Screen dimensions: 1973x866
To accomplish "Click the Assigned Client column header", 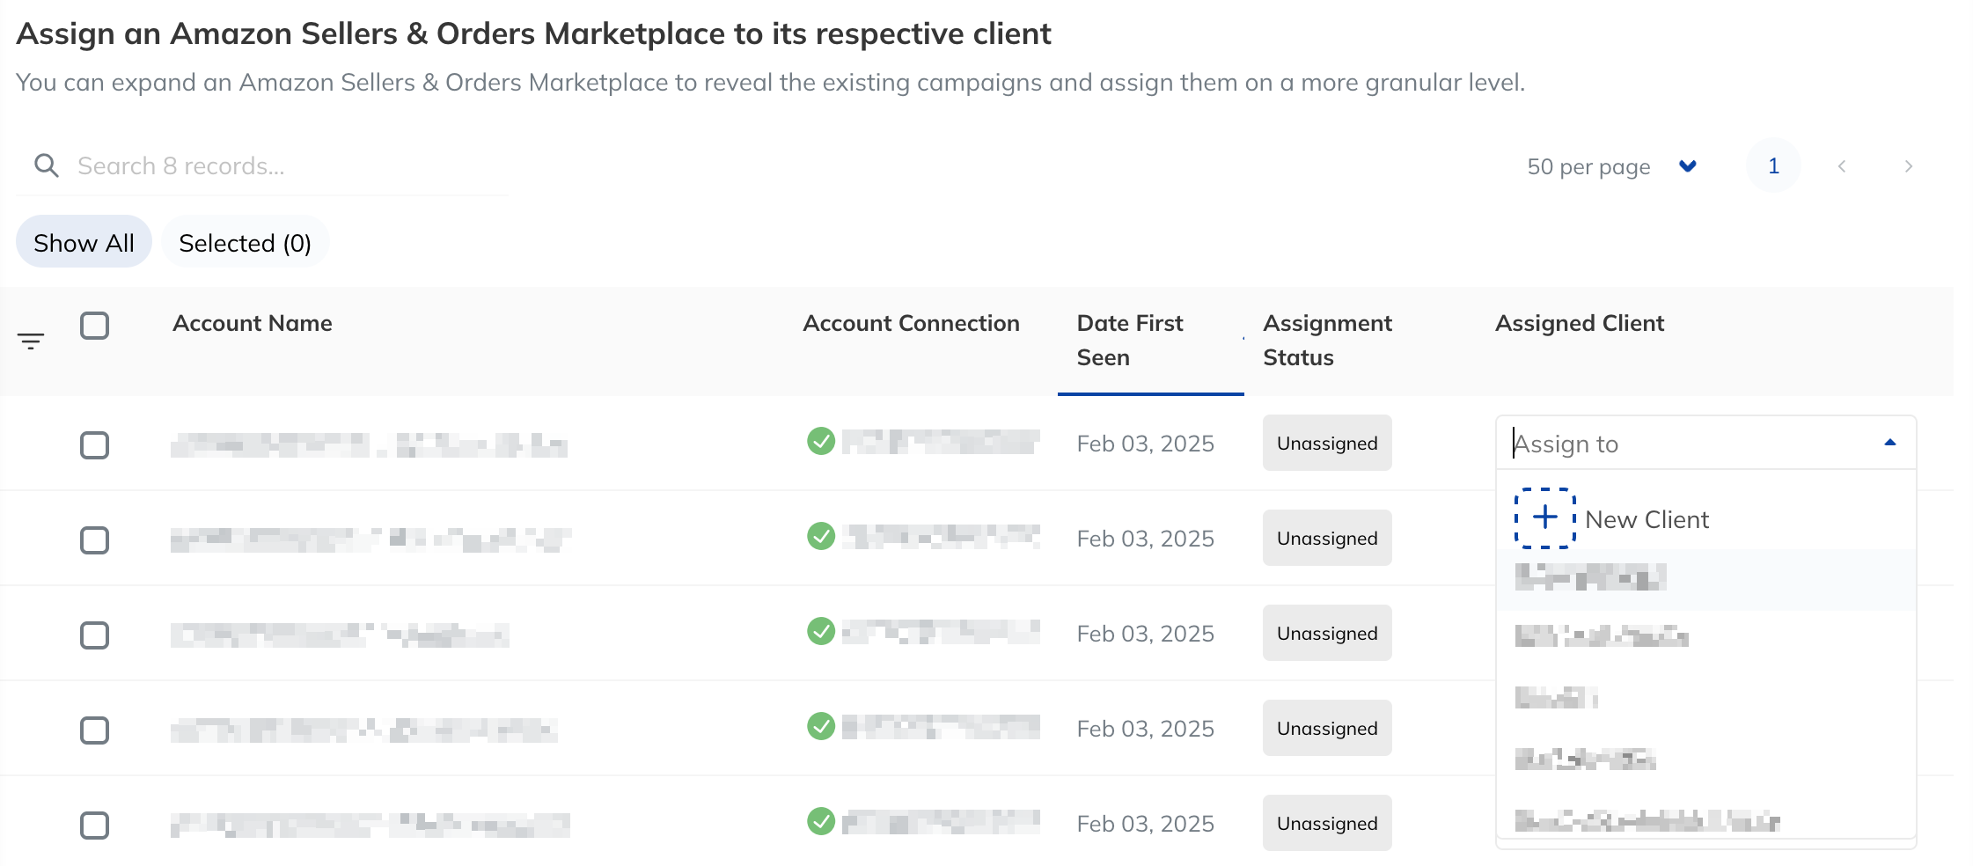I will click(x=1580, y=323).
